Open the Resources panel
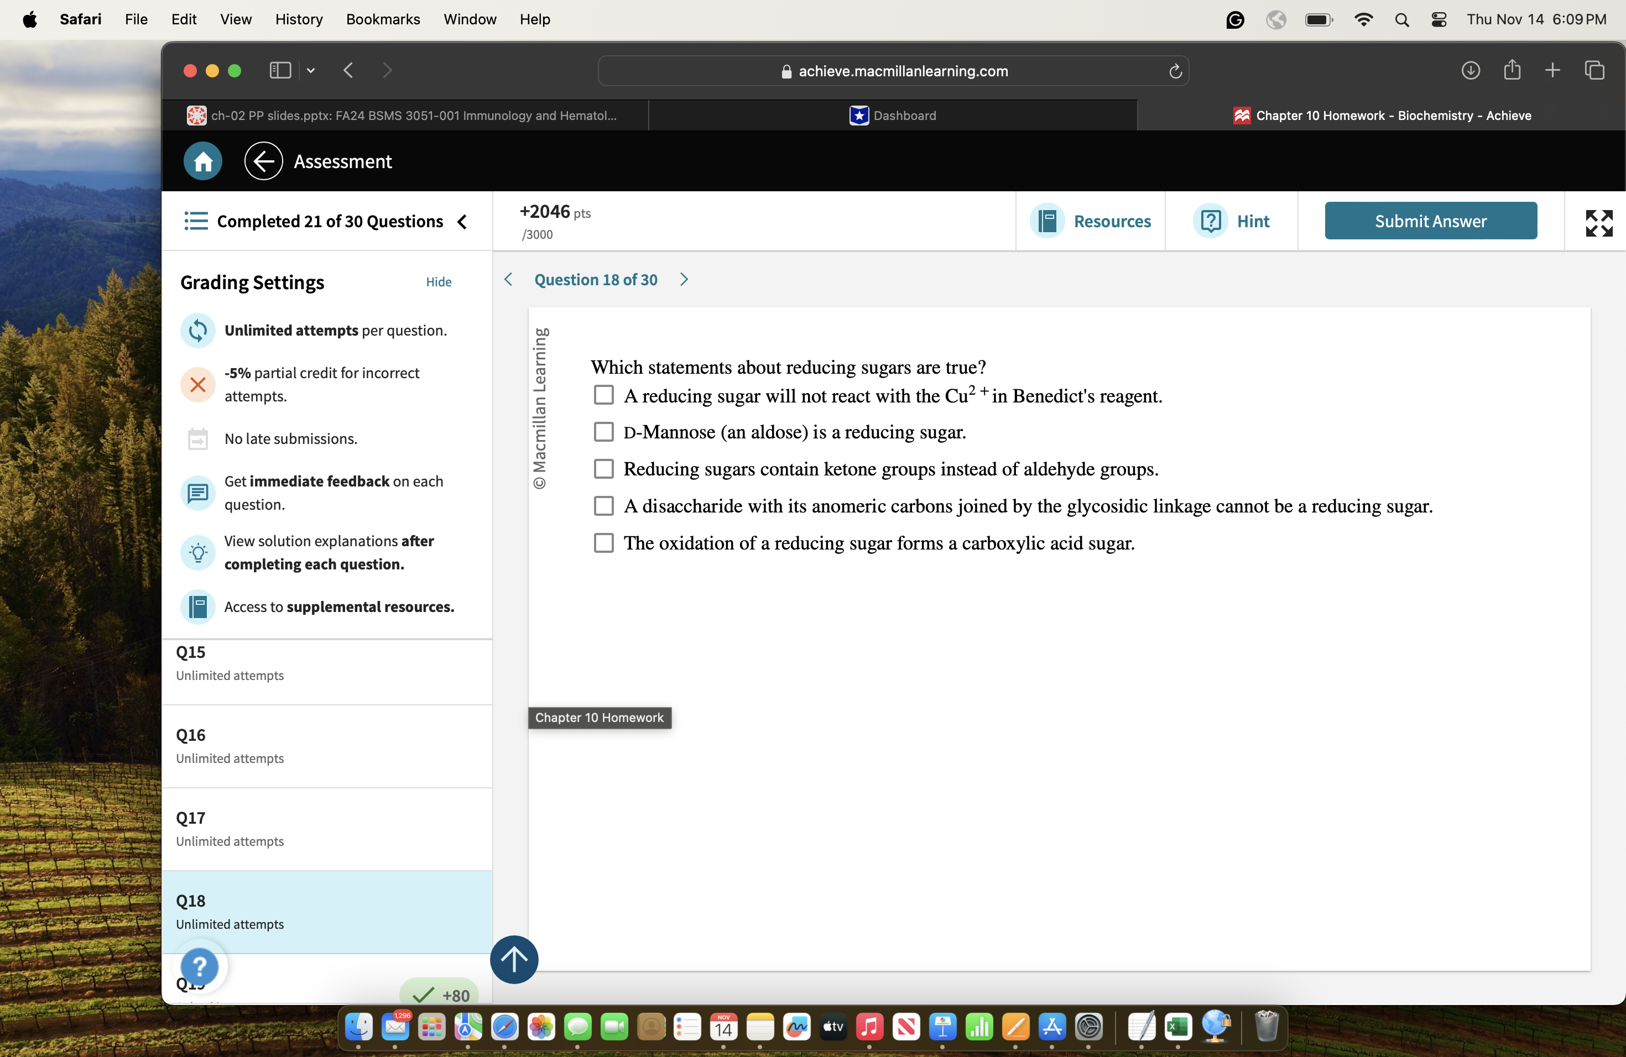This screenshot has height=1057, width=1626. pos(1091,221)
